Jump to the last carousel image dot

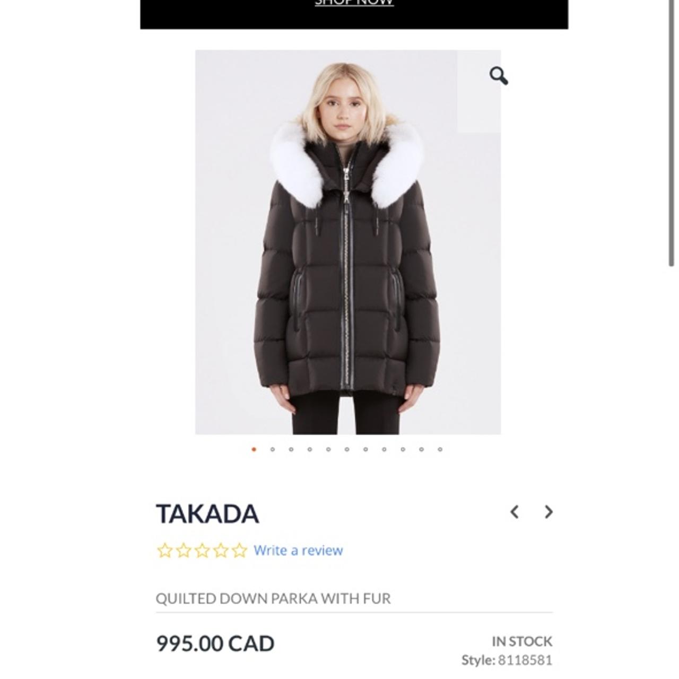click(440, 449)
